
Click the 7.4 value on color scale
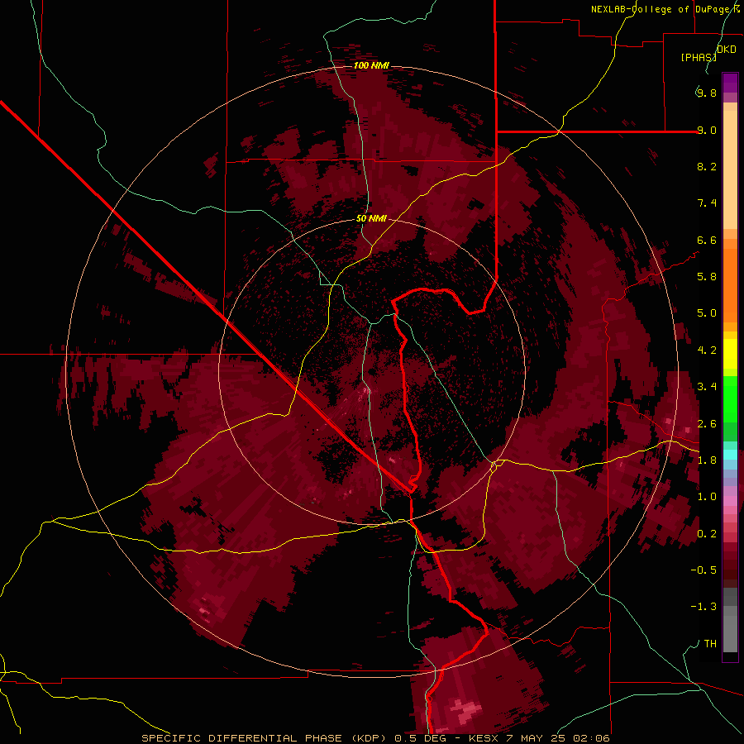point(707,203)
